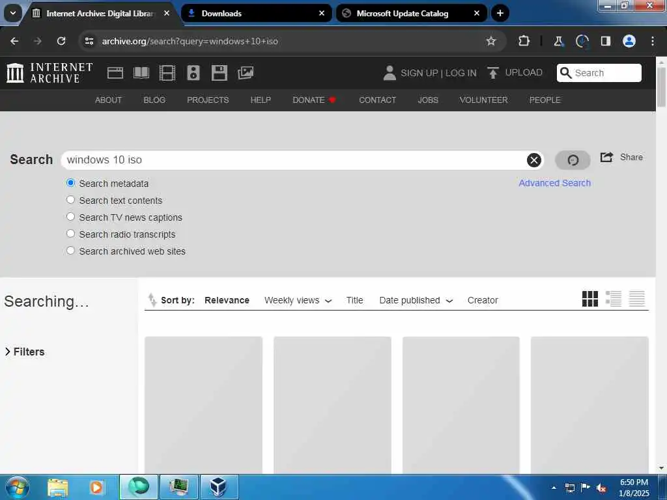The image size is (667, 500).
Task: Open the PROJECTS menu item
Action: [x=208, y=100]
